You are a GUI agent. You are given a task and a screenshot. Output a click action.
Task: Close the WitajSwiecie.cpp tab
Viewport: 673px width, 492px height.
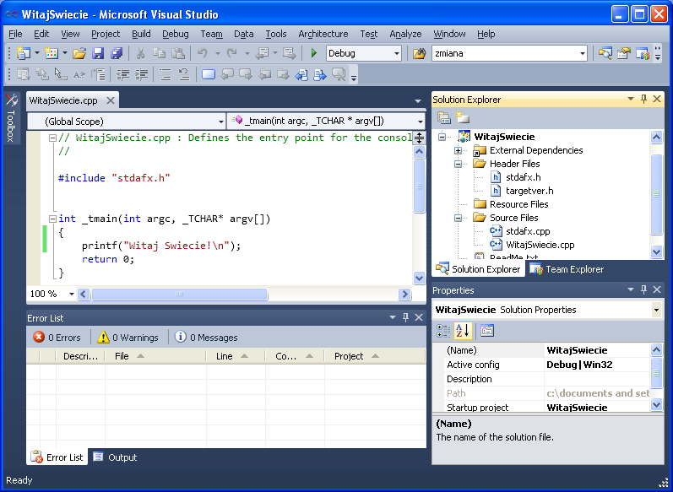111,100
